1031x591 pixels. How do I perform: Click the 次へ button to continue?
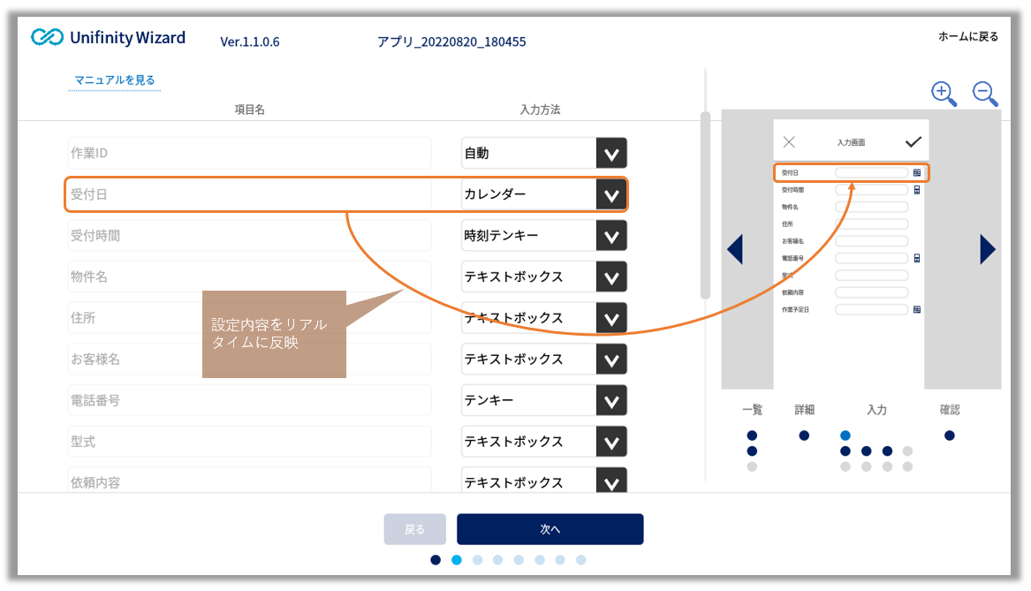[550, 528]
